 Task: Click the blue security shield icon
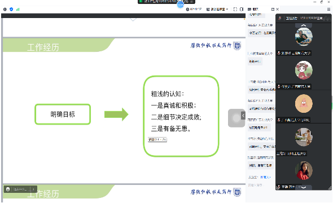(11, 9)
